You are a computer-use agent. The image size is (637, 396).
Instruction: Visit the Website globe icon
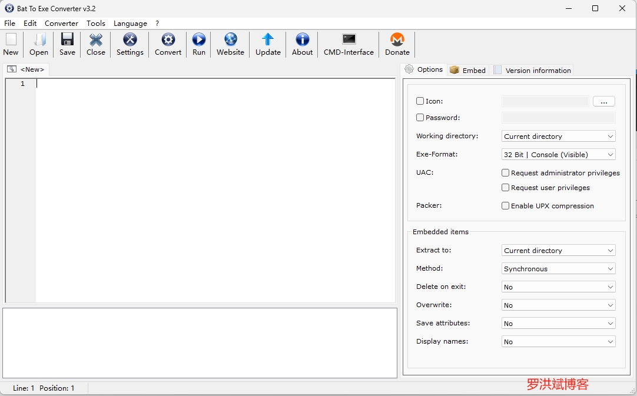230,39
